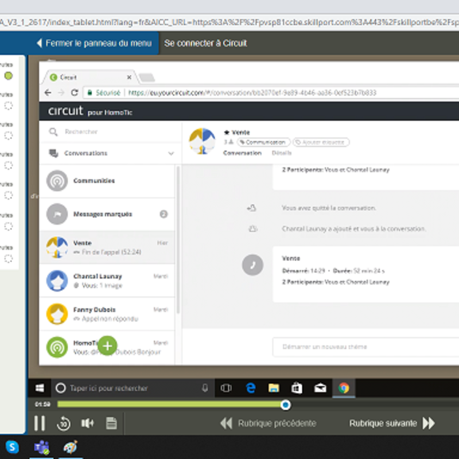Focus the eu.yourcircuit.com address bar
Image resolution: width=459 pixels, height=459 pixels.
pyautogui.click(x=252, y=93)
